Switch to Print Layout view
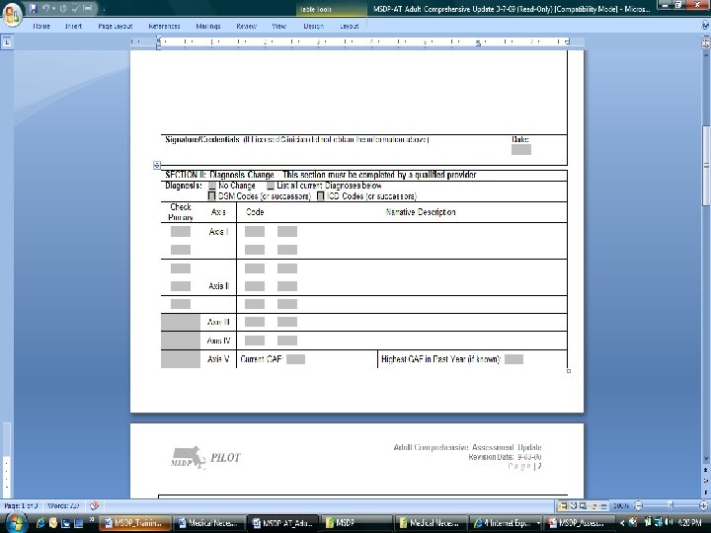 (562, 505)
